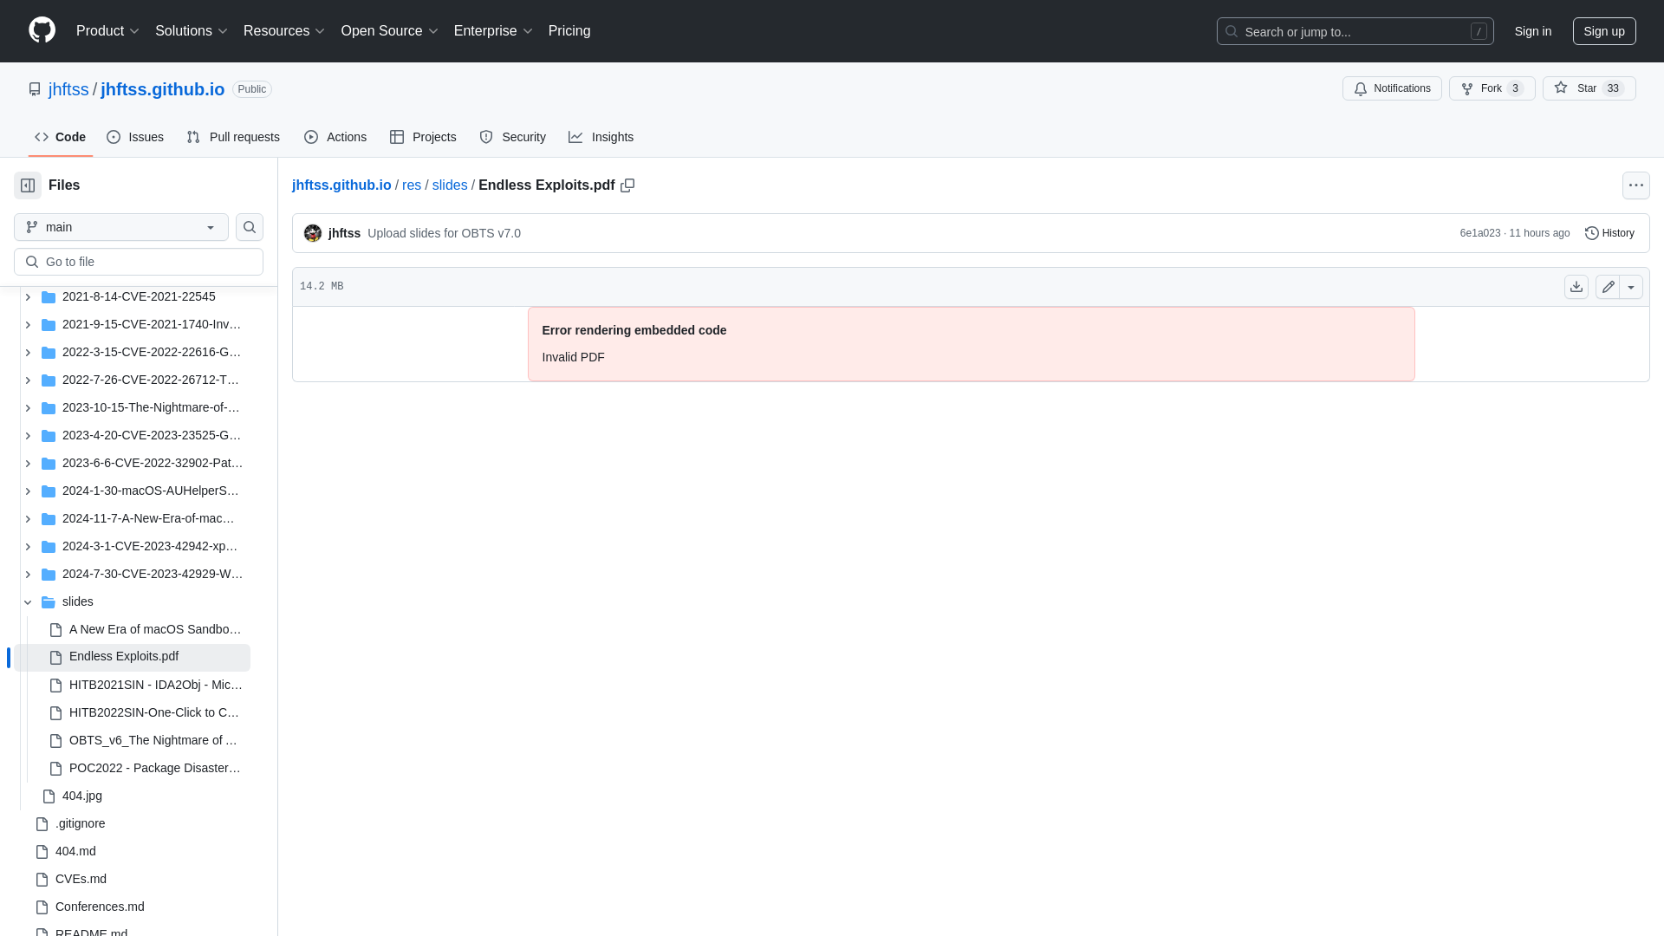1664x936 pixels.
Task: Click the Sign in link
Action: point(1533,31)
